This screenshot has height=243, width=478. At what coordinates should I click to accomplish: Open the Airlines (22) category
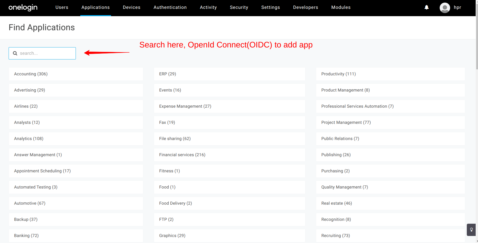[x=76, y=106]
